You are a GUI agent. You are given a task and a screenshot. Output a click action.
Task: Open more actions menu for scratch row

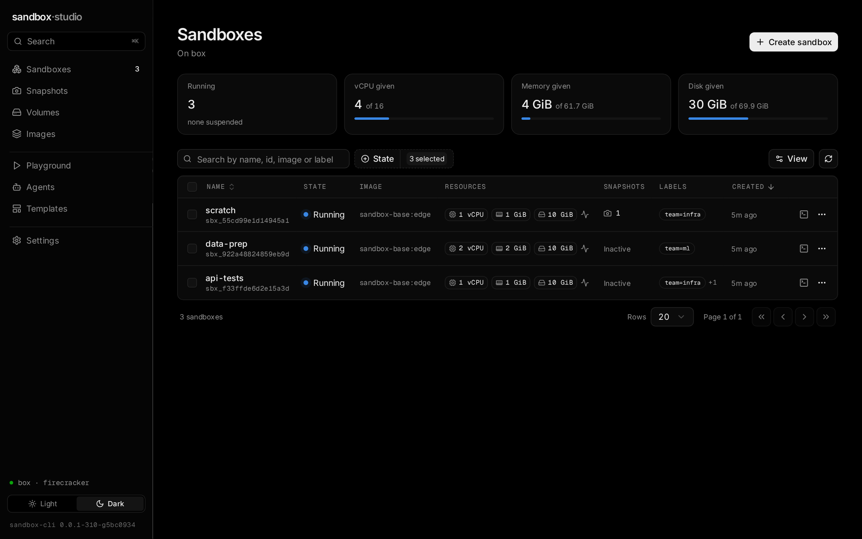[822, 214]
